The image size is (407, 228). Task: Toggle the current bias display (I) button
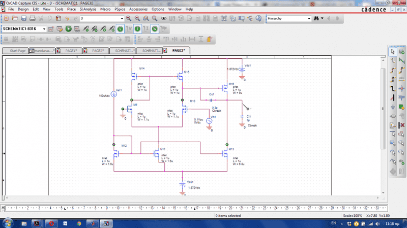click(137, 29)
